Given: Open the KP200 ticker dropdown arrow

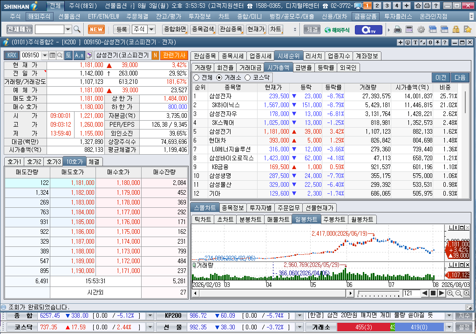Looking at the screenshot, I should click(x=299, y=316).
